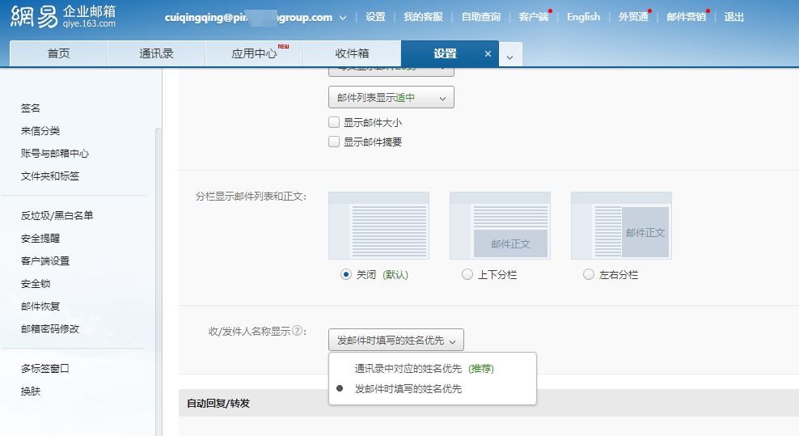
Task: Click 退出 to log out
Action: tap(733, 17)
